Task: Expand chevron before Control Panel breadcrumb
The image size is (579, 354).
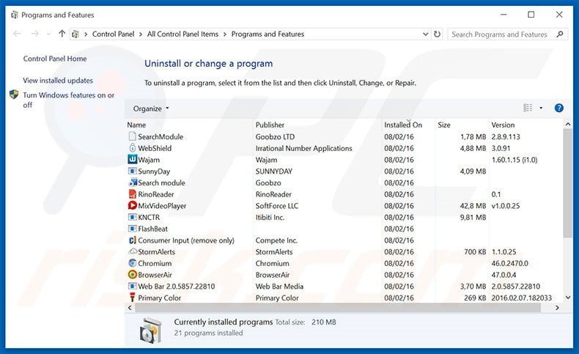Action: point(86,34)
